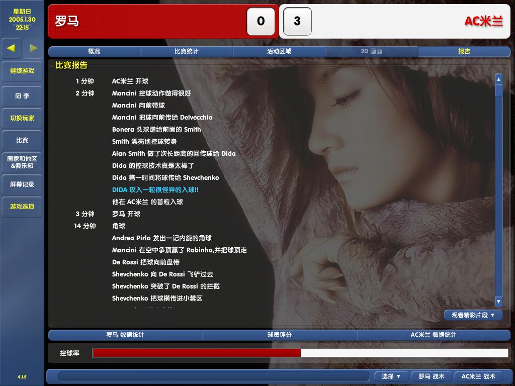Click line 'Mancini 向前带球'
The height and width of the screenshot is (386, 515).
(x=138, y=106)
